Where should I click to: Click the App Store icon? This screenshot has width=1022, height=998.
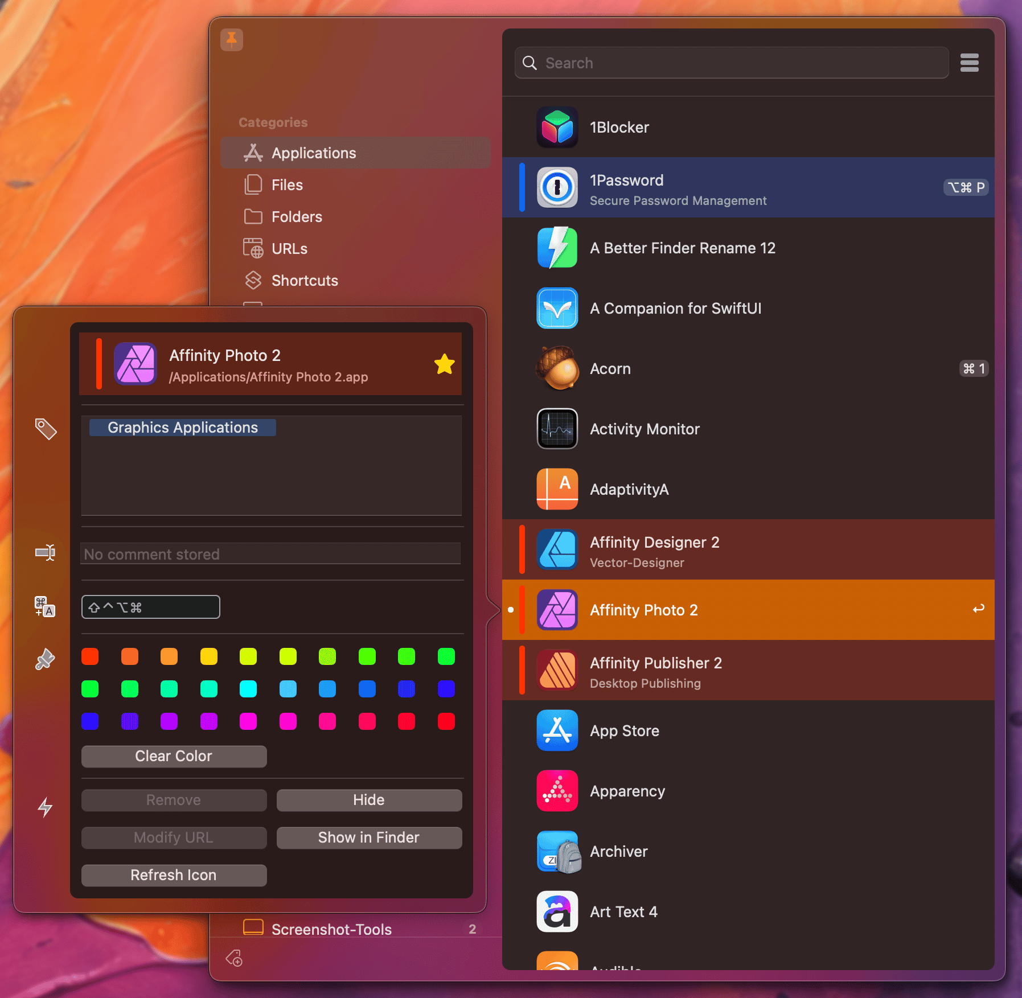click(557, 730)
